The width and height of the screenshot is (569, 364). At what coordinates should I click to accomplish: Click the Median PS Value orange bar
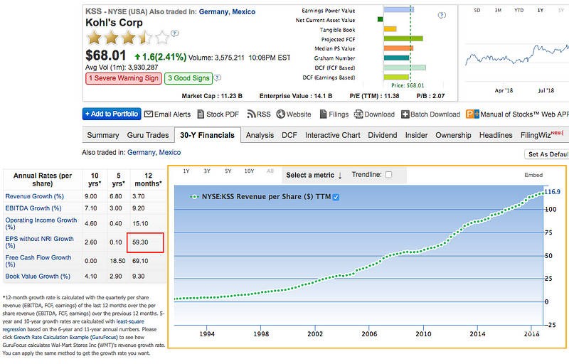(398, 48)
